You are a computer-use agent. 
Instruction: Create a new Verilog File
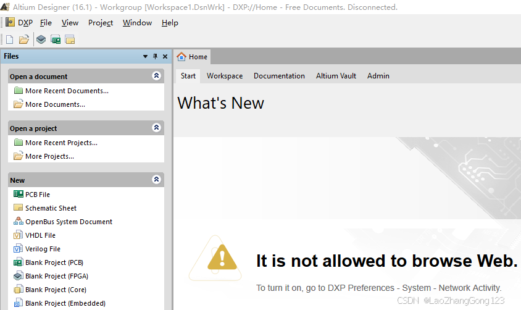[x=43, y=249]
